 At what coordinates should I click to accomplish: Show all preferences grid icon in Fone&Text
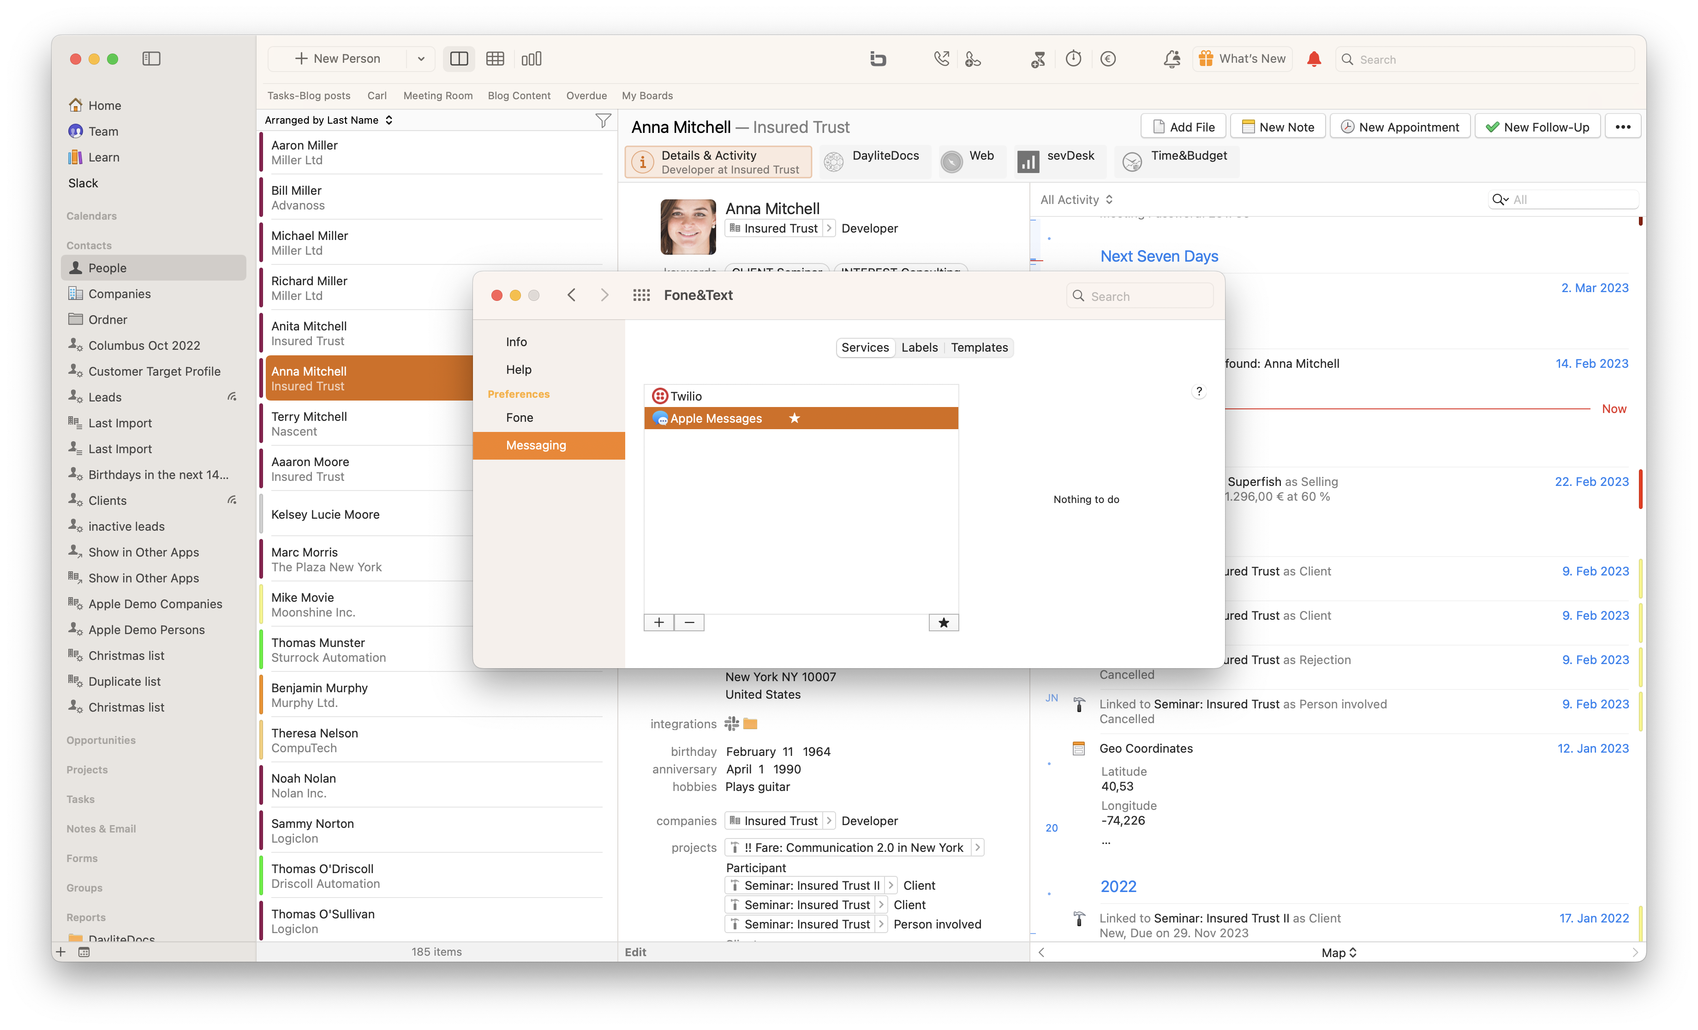[x=641, y=295]
